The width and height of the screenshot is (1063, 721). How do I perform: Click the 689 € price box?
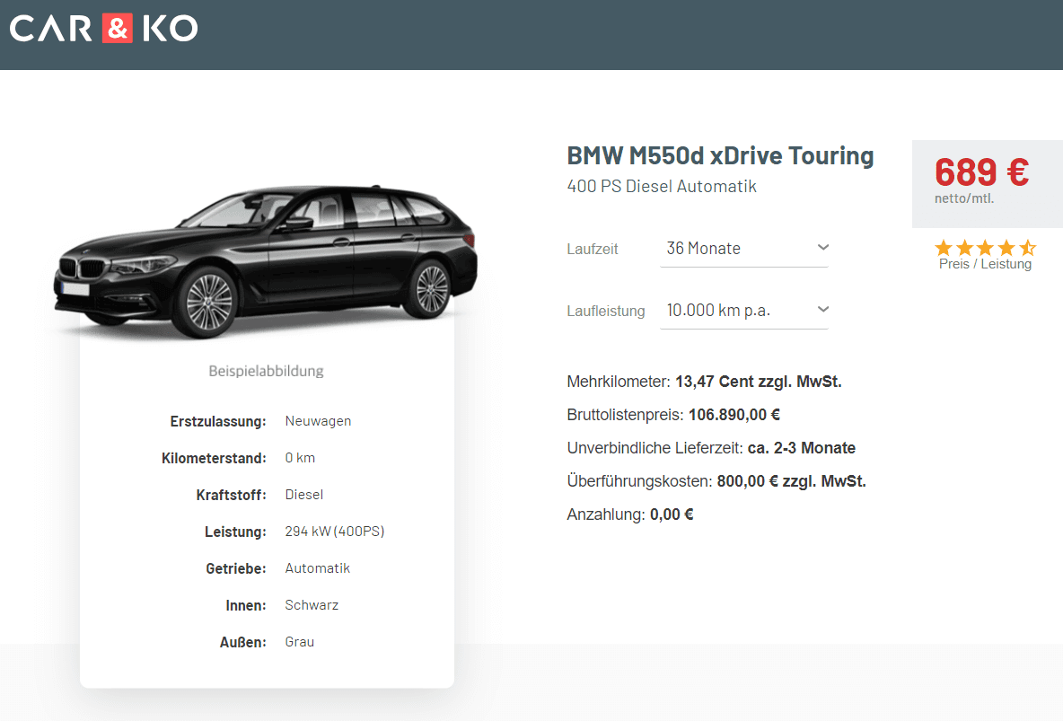987,184
